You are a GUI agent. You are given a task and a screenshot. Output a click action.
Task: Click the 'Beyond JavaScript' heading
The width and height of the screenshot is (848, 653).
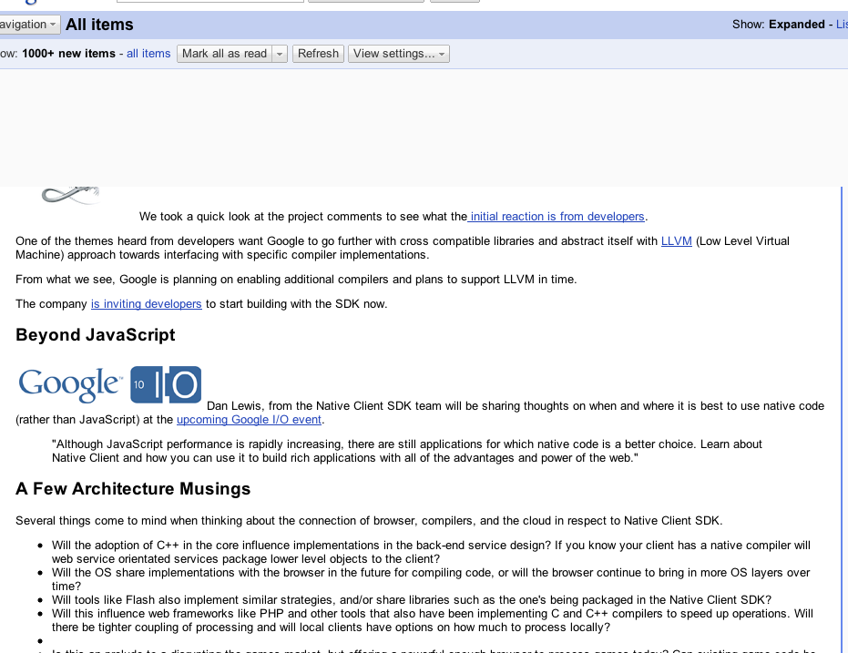click(x=95, y=334)
